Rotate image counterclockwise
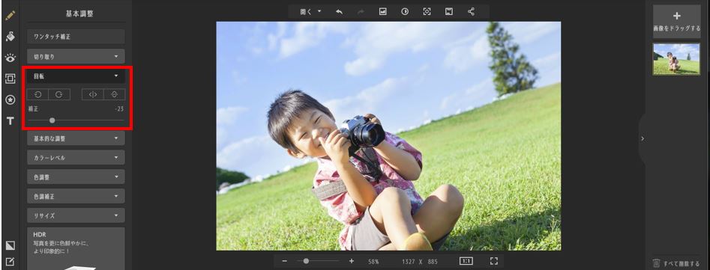The width and height of the screenshot is (710, 270). coord(38,94)
